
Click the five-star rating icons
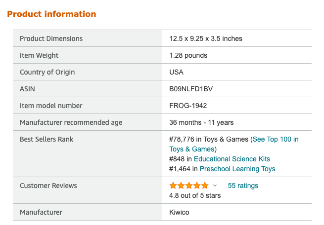point(189,186)
